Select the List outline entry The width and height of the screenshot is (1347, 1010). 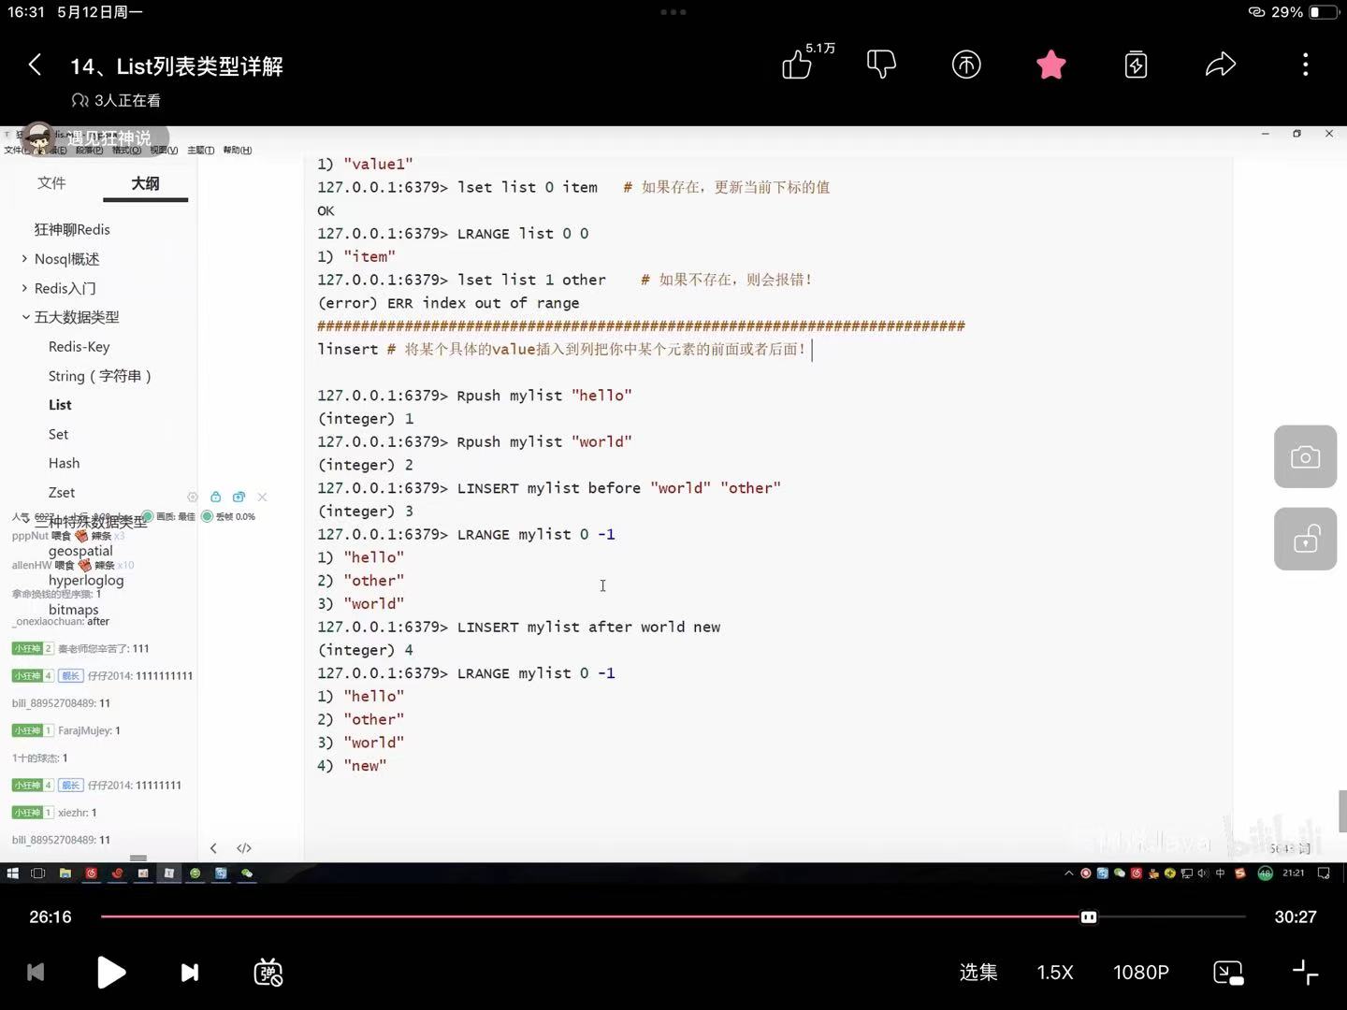tap(60, 405)
